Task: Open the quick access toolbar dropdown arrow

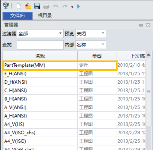Action: coord(72,7)
